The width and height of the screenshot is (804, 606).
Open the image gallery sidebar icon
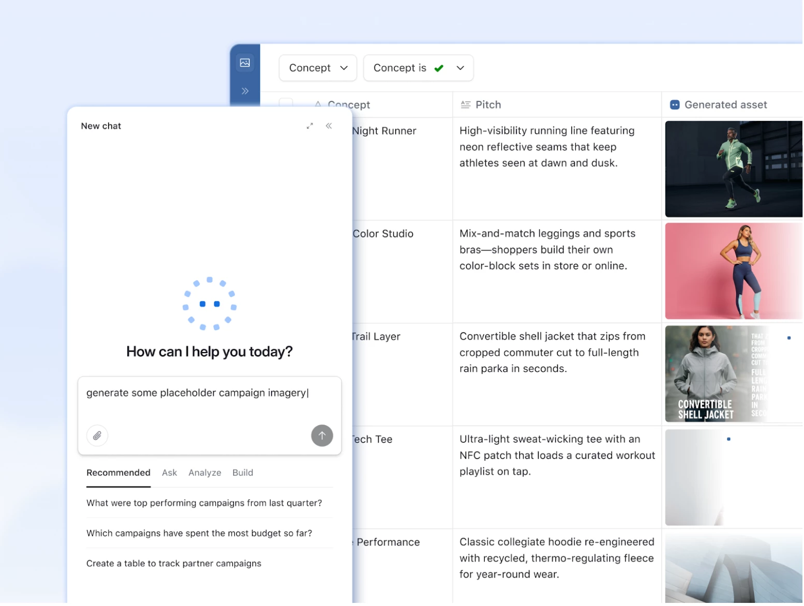tap(245, 63)
